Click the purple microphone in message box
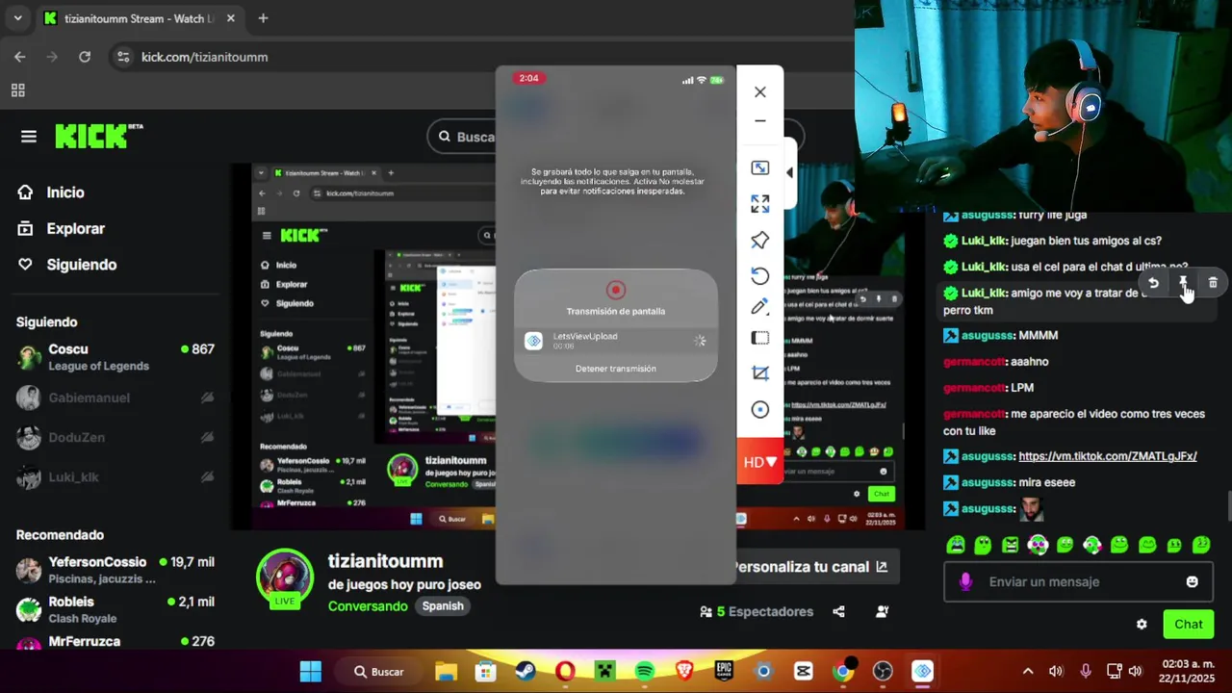The width and height of the screenshot is (1232, 693). tap(966, 581)
